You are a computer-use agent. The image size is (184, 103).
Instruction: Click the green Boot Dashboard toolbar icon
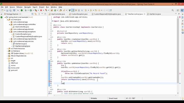pos(22,10)
